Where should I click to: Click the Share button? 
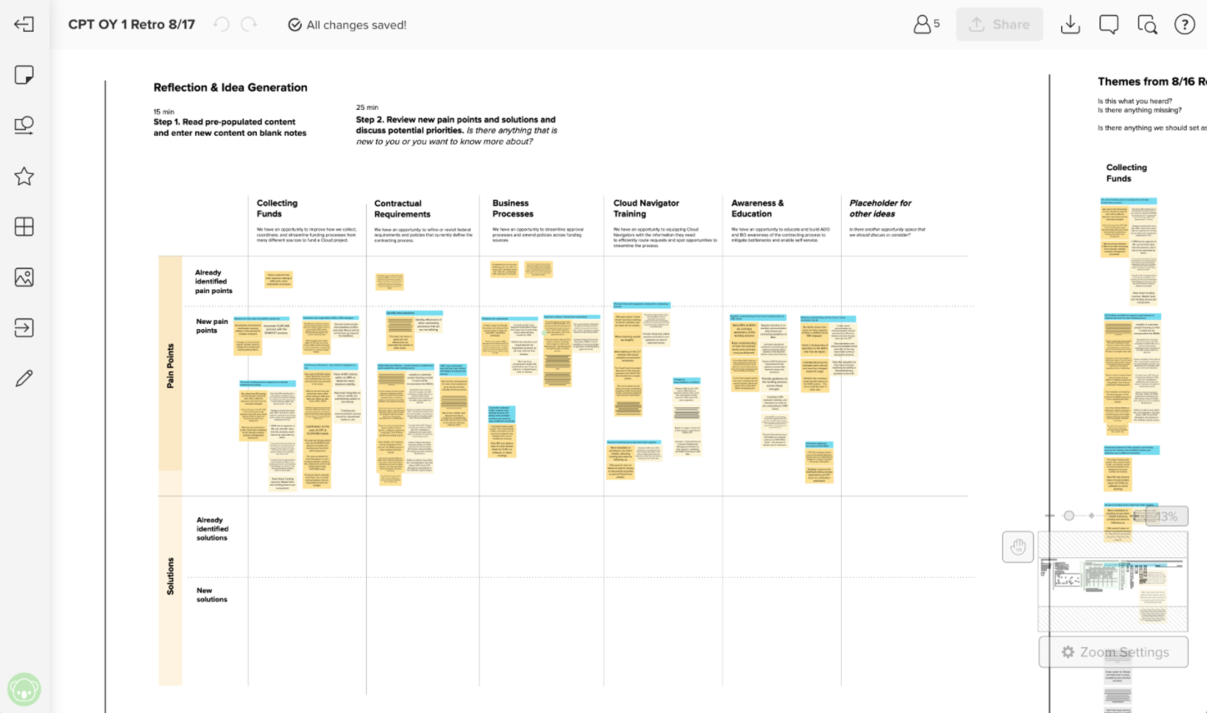(x=999, y=24)
